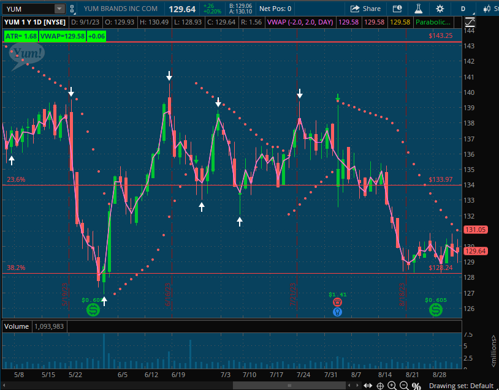Click the blue lightbulb event icon
This screenshot has height=390, width=499.
coord(337,312)
